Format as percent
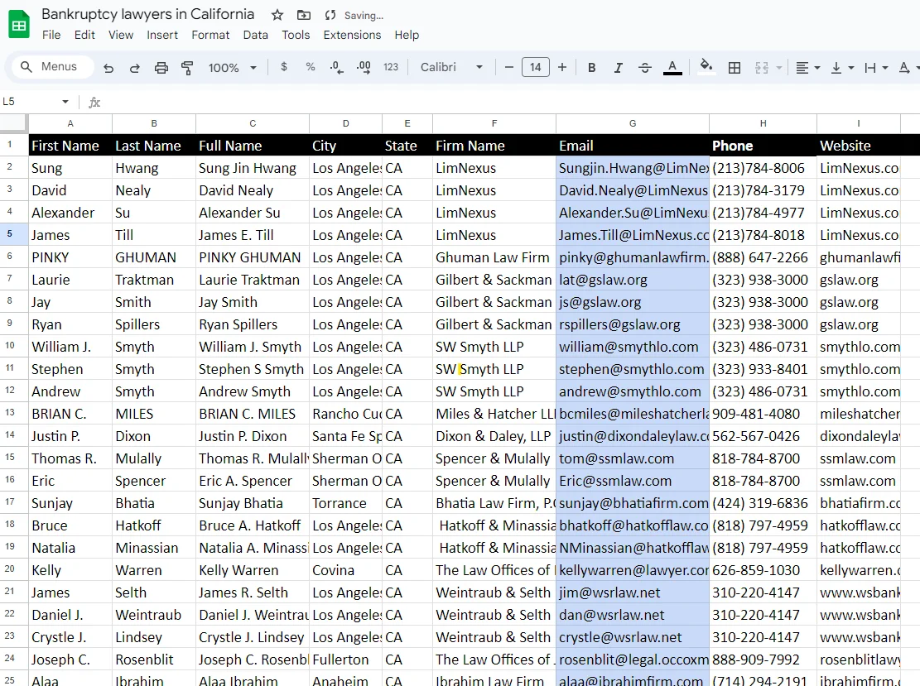The height and width of the screenshot is (686, 920). [x=311, y=67]
